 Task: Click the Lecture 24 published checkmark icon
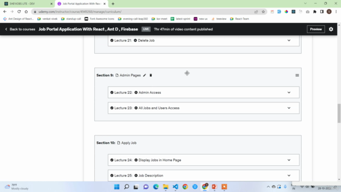pos(112,160)
